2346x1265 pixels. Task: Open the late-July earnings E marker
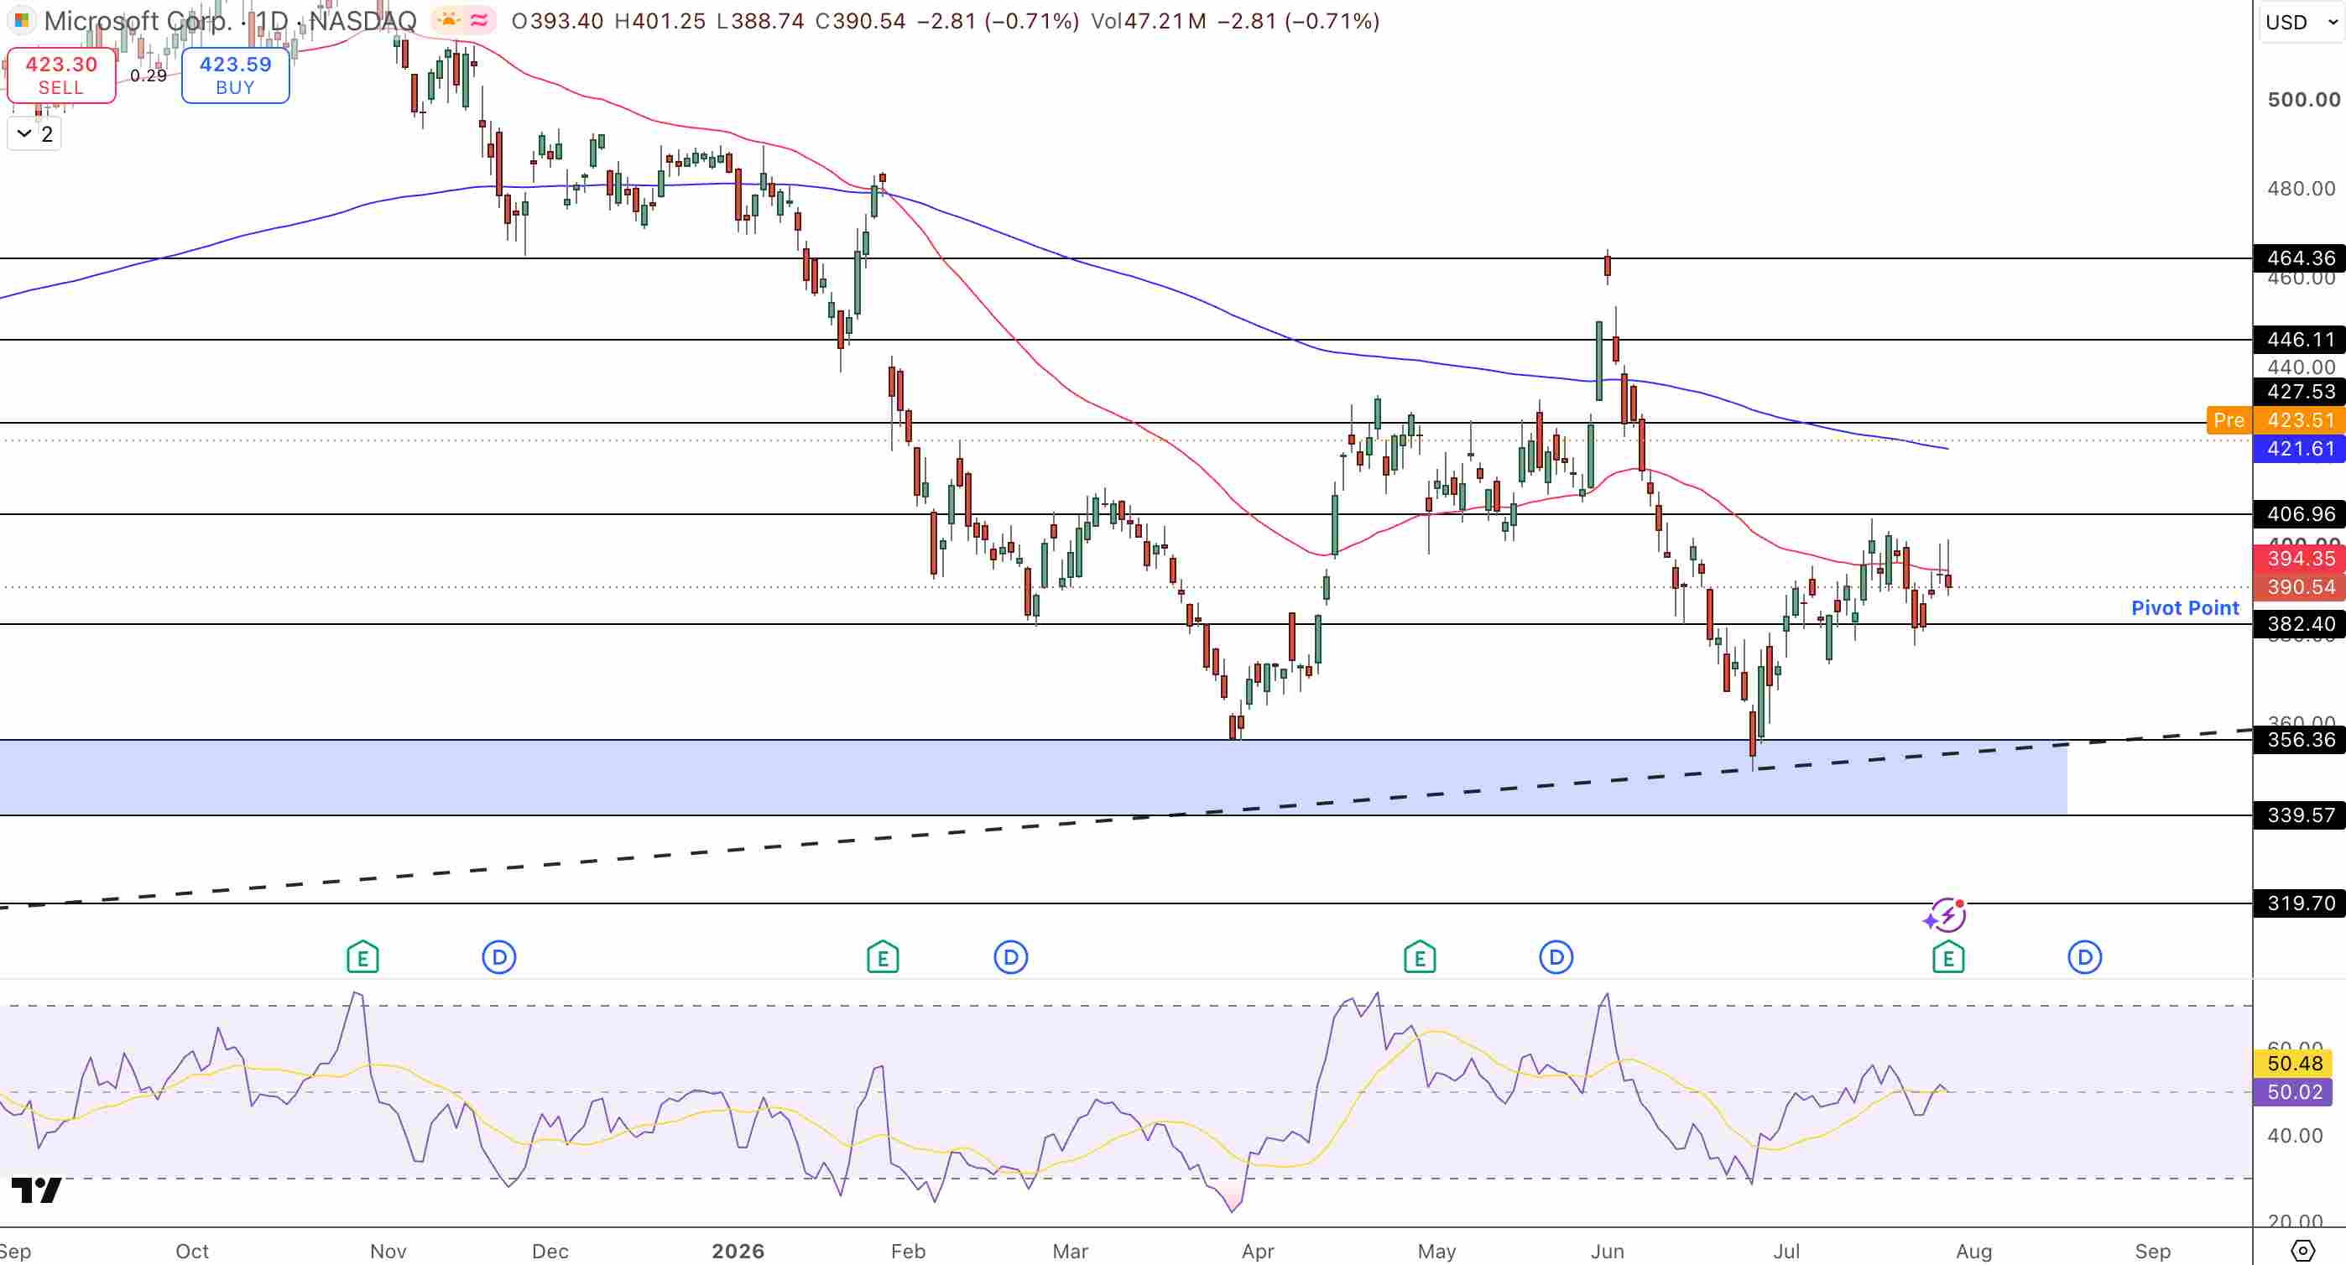pyautogui.click(x=1948, y=957)
